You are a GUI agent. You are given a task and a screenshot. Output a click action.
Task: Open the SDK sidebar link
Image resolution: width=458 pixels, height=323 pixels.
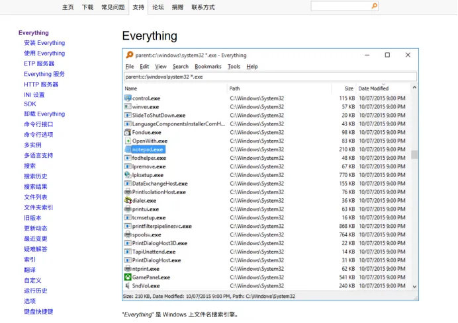pyautogui.click(x=30, y=104)
